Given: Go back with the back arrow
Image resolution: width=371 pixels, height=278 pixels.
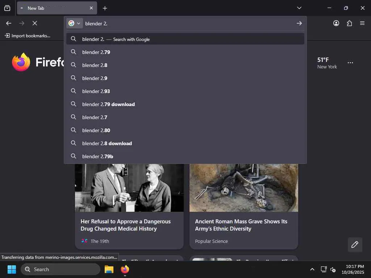Looking at the screenshot, I should 9,23.
